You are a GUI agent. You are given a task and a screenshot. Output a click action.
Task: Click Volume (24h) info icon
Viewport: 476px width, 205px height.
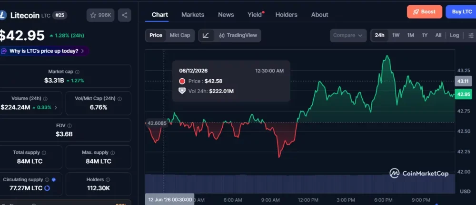coord(45,98)
